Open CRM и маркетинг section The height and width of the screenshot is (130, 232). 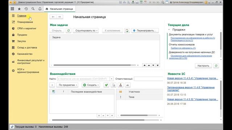click(x=26, y=28)
